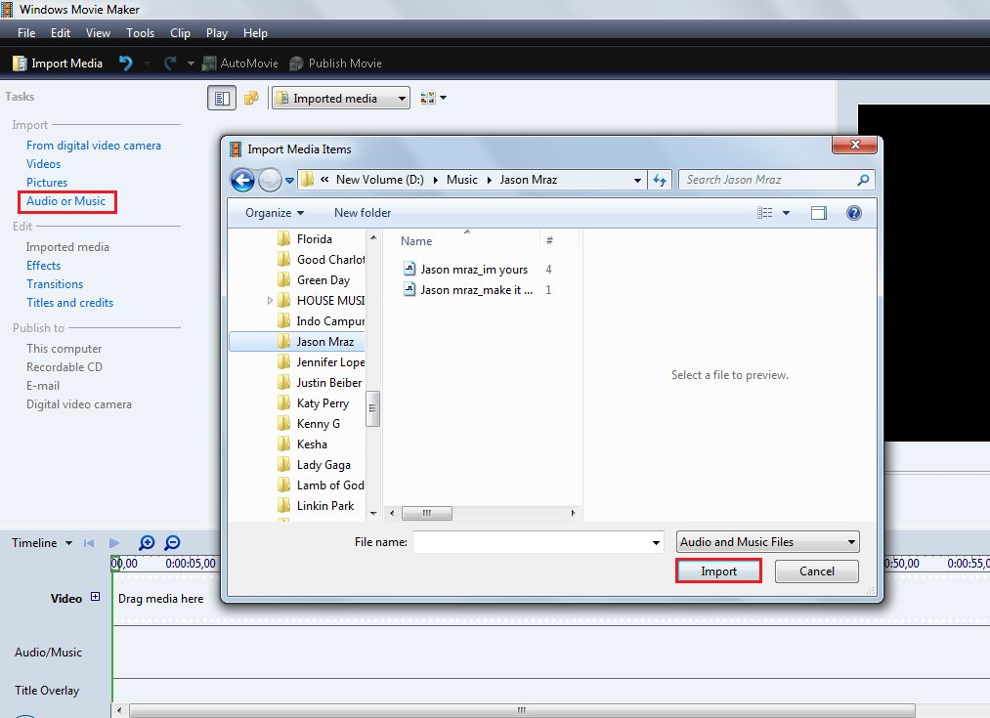
Task: Click the Zoom timeline in icon
Action: coord(147,542)
